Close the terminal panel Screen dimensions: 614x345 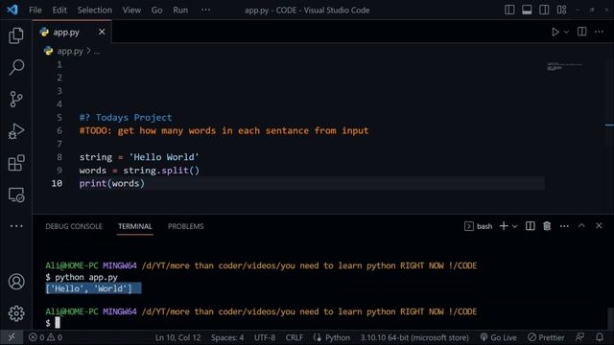[x=599, y=226]
